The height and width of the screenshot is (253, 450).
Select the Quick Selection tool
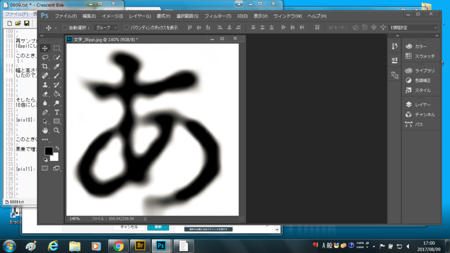click(57, 58)
